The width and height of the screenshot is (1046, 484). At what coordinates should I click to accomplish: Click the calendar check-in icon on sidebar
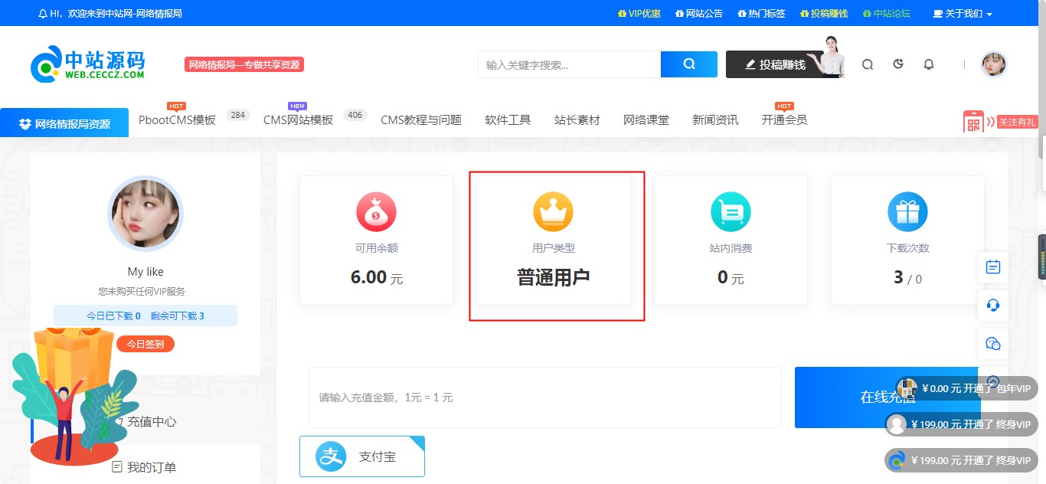coord(993,267)
